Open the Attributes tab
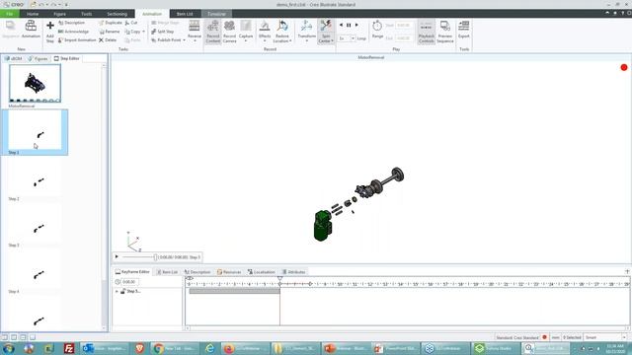 [294, 272]
